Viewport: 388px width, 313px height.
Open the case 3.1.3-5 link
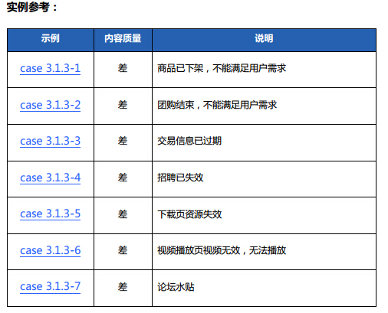click(x=51, y=214)
